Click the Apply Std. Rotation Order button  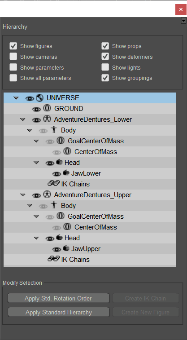tap(58, 298)
